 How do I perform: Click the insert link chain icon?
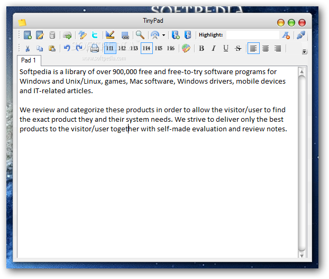pos(125,35)
